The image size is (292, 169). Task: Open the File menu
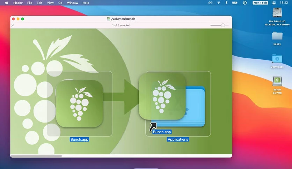(30, 3)
